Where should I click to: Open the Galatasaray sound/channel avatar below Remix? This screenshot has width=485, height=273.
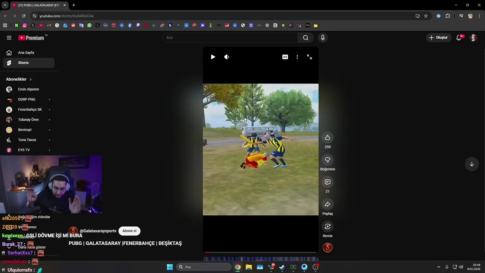pos(327,248)
